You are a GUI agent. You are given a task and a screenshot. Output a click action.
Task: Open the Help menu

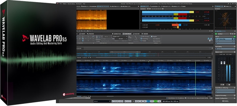tap(84, 4)
